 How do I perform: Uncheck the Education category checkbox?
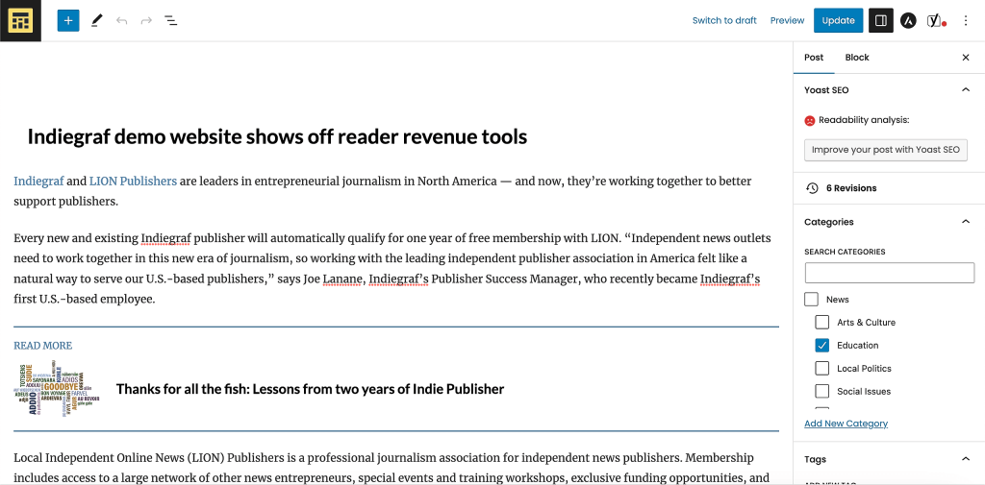[x=821, y=346]
